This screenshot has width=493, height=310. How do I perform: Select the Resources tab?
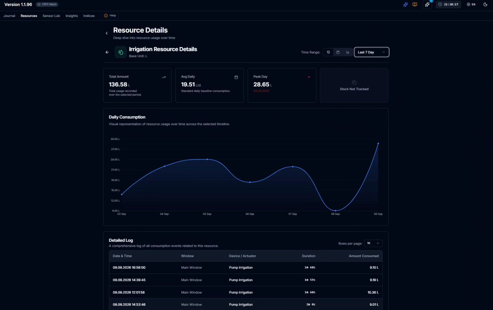tap(29, 16)
